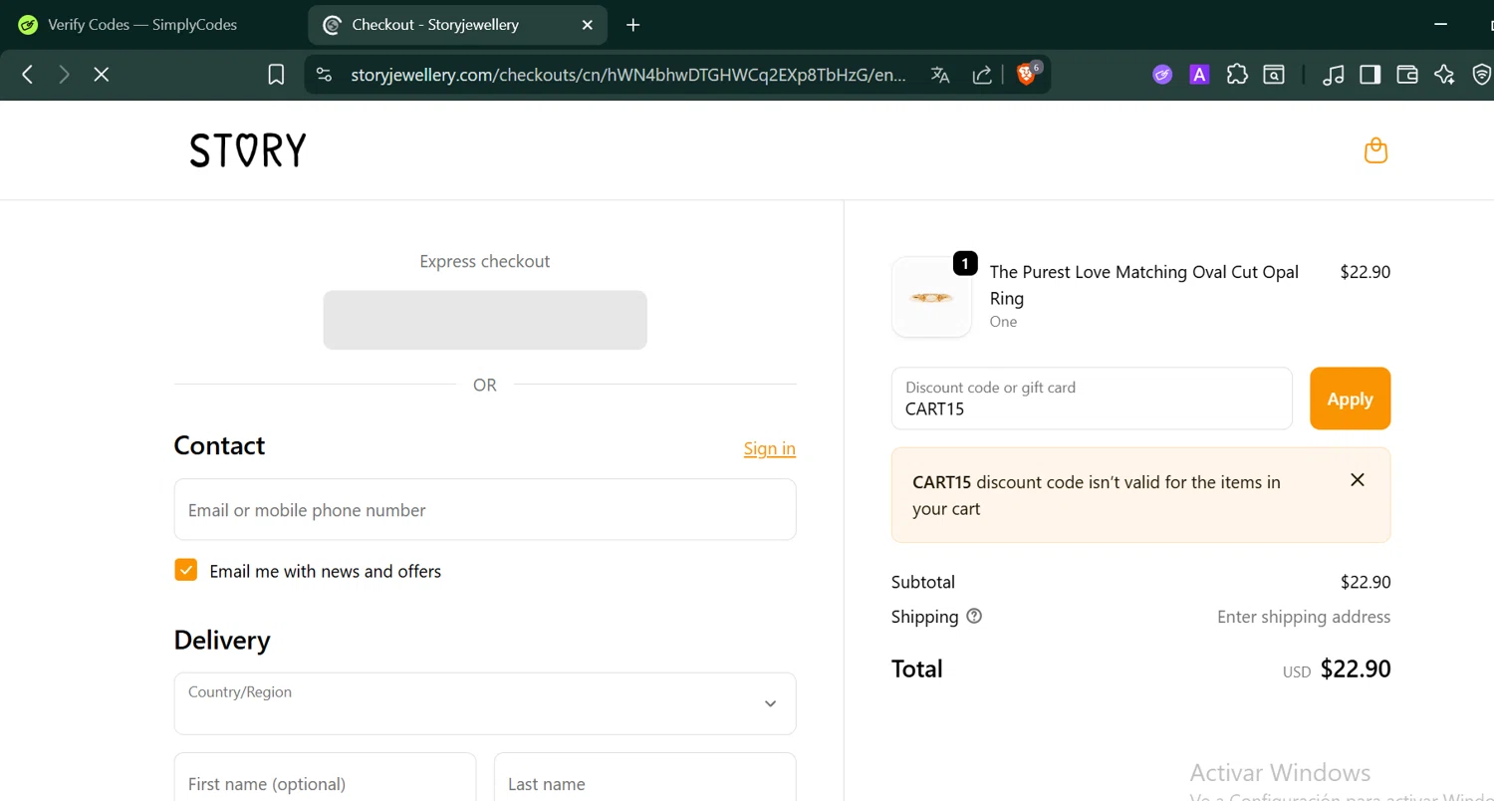Open a new browser tab
The height and width of the screenshot is (801, 1494).
coord(633,25)
